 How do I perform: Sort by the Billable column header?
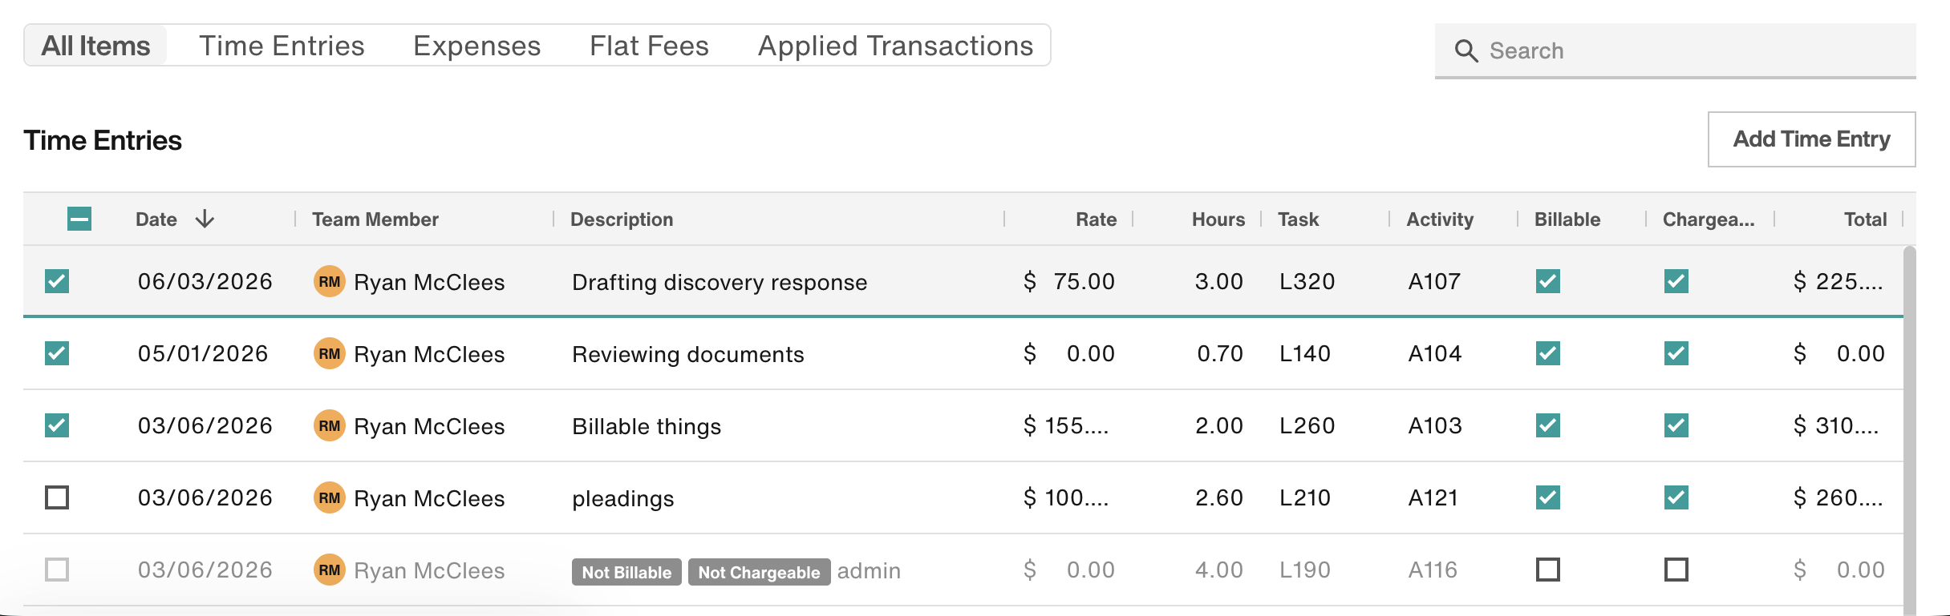click(x=1567, y=219)
